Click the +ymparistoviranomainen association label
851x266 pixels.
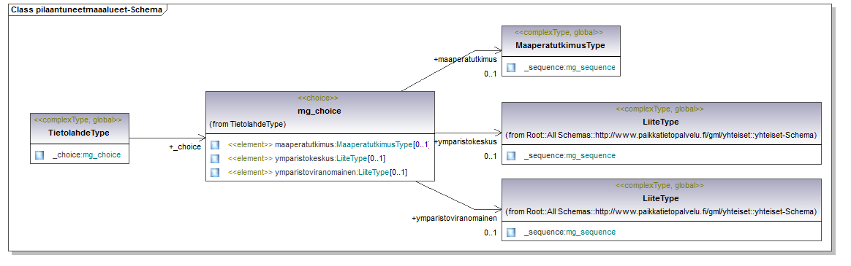pos(454,219)
